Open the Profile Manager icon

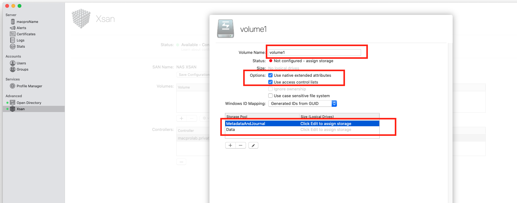click(13, 86)
